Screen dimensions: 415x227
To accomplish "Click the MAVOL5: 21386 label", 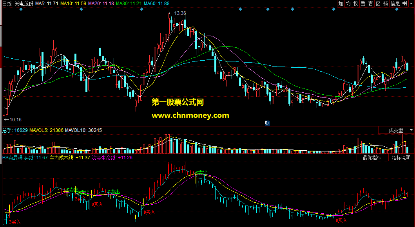I will (46, 130).
